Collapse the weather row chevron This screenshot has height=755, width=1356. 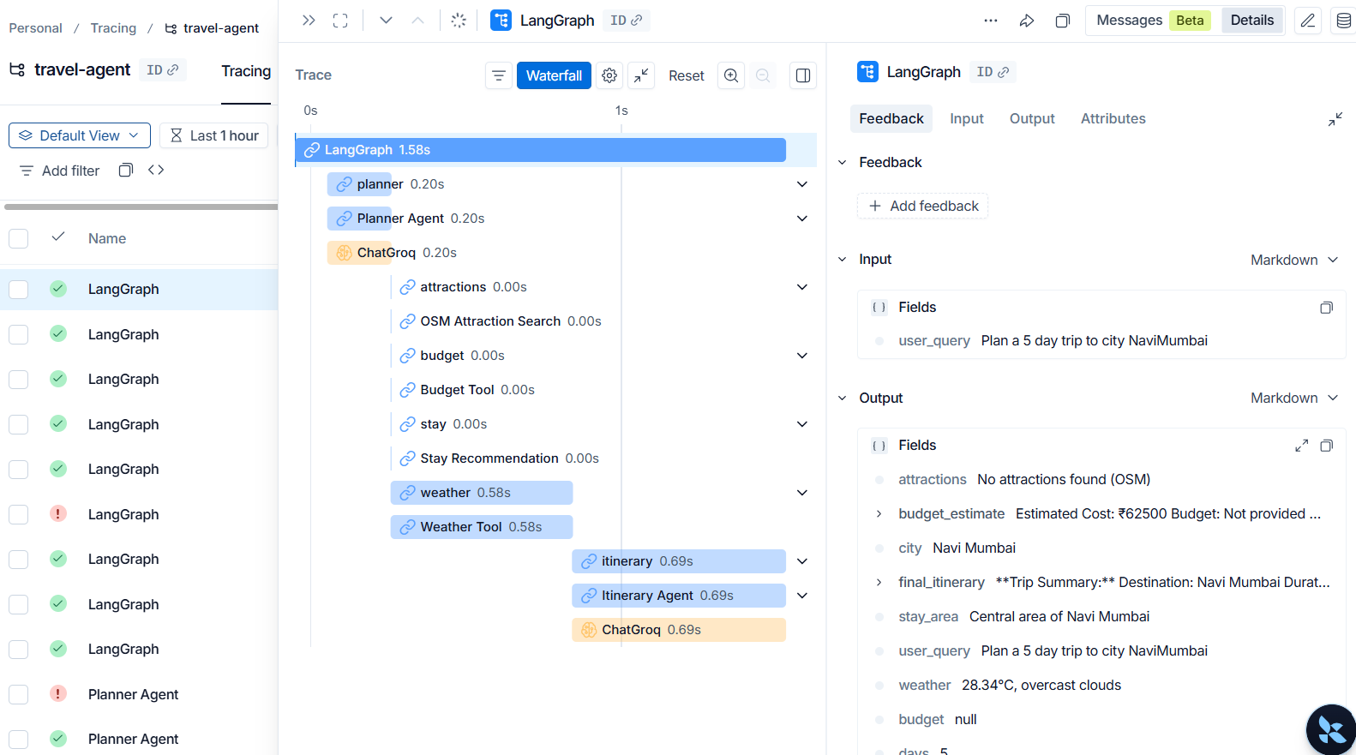(x=802, y=493)
